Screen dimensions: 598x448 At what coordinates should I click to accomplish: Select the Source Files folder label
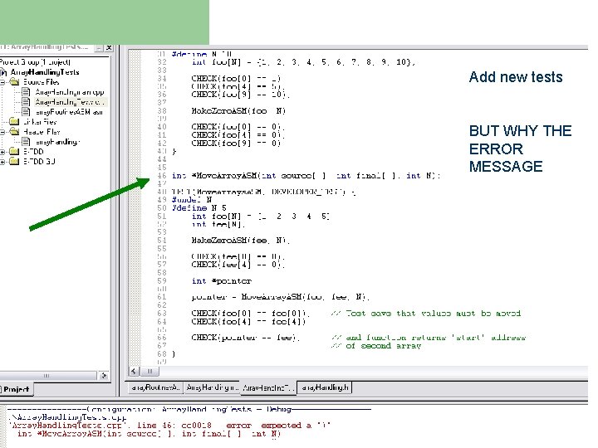pyautogui.click(x=42, y=82)
